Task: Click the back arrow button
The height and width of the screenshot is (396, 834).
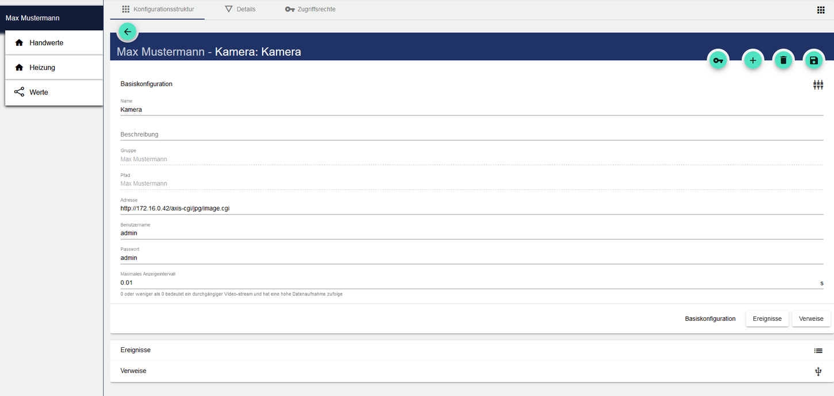Action: click(127, 32)
